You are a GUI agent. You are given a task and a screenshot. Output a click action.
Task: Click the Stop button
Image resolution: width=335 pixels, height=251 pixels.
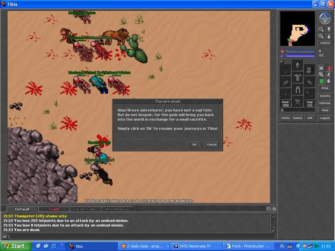pyautogui.click(x=325, y=88)
